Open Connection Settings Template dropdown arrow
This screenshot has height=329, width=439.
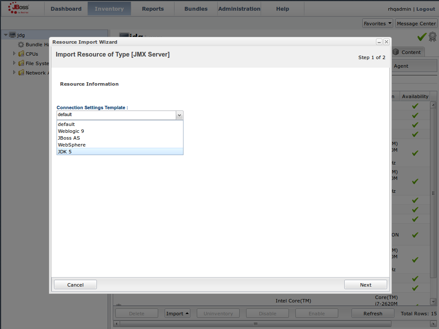(x=179, y=115)
